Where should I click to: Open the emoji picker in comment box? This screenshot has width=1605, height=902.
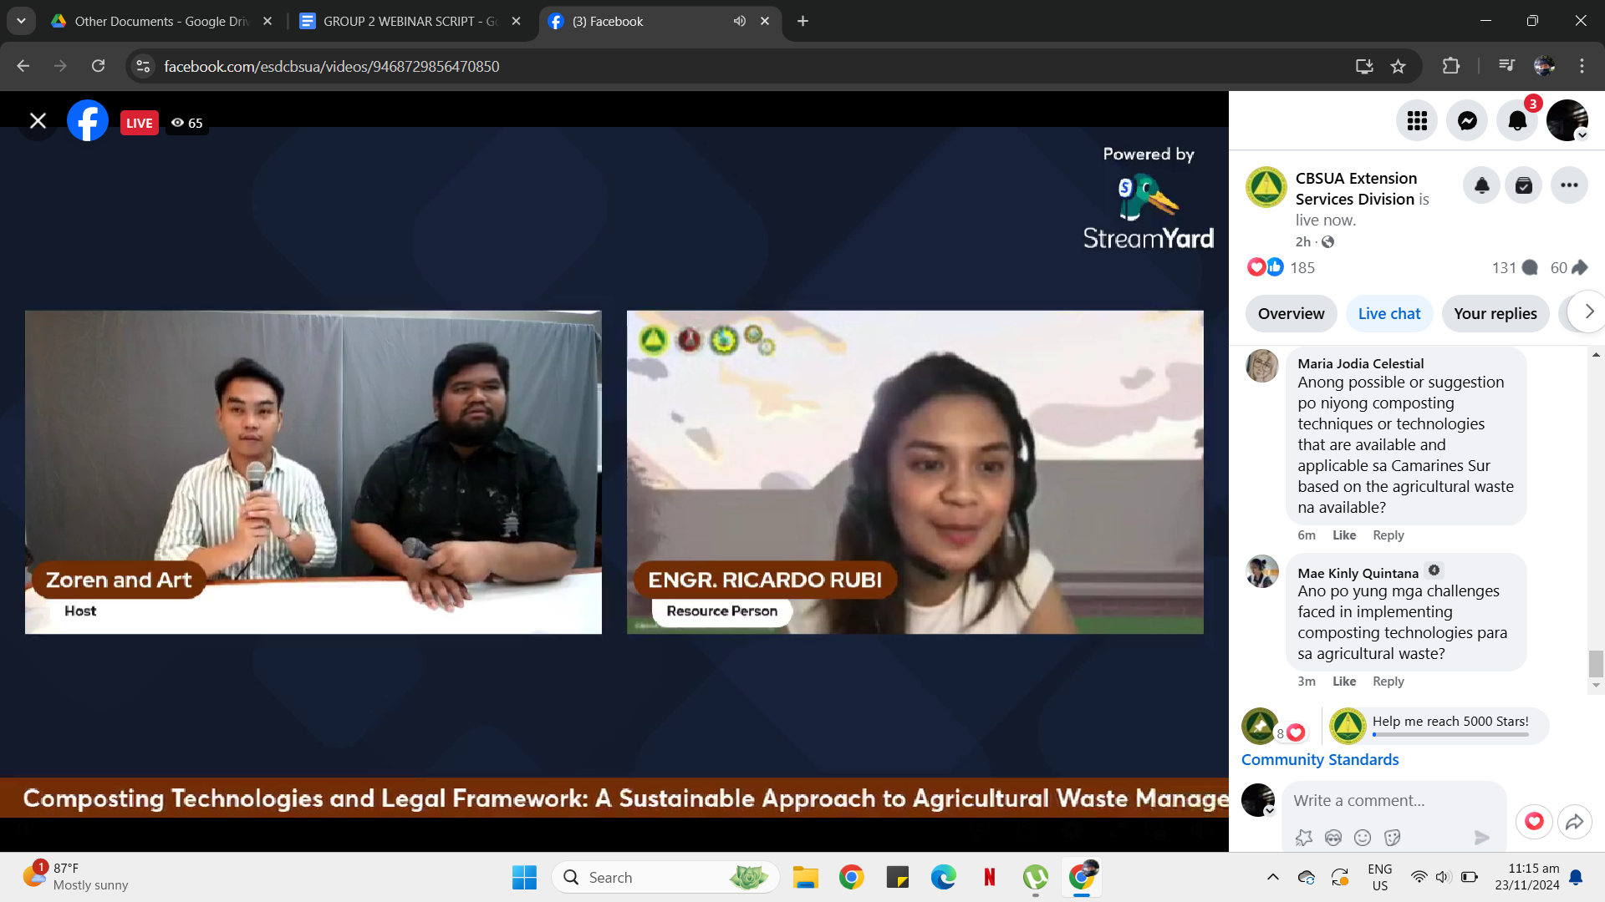point(1363,838)
